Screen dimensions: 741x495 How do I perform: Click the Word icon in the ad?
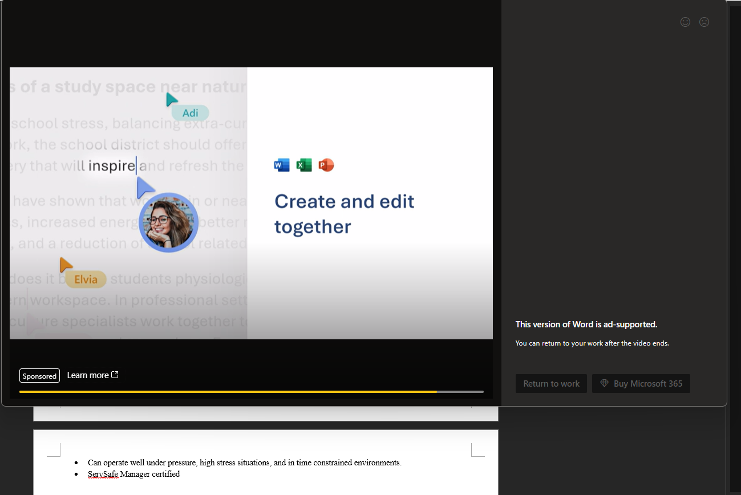pyautogui.click(x=282, y=165)
